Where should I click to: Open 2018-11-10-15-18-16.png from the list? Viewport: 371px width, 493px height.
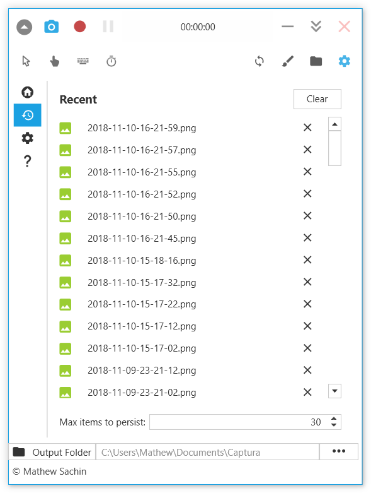[142, 261]
